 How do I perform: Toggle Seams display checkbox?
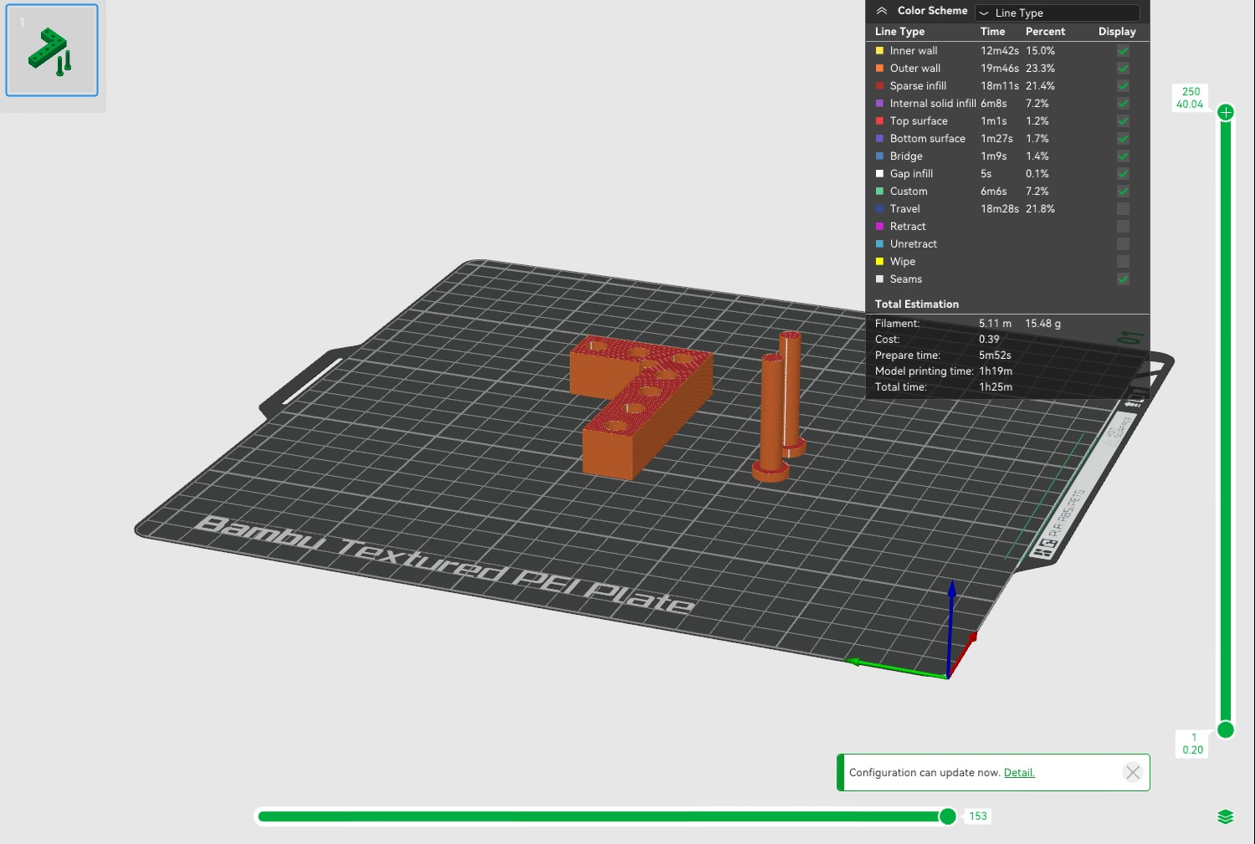[1123, 279]
